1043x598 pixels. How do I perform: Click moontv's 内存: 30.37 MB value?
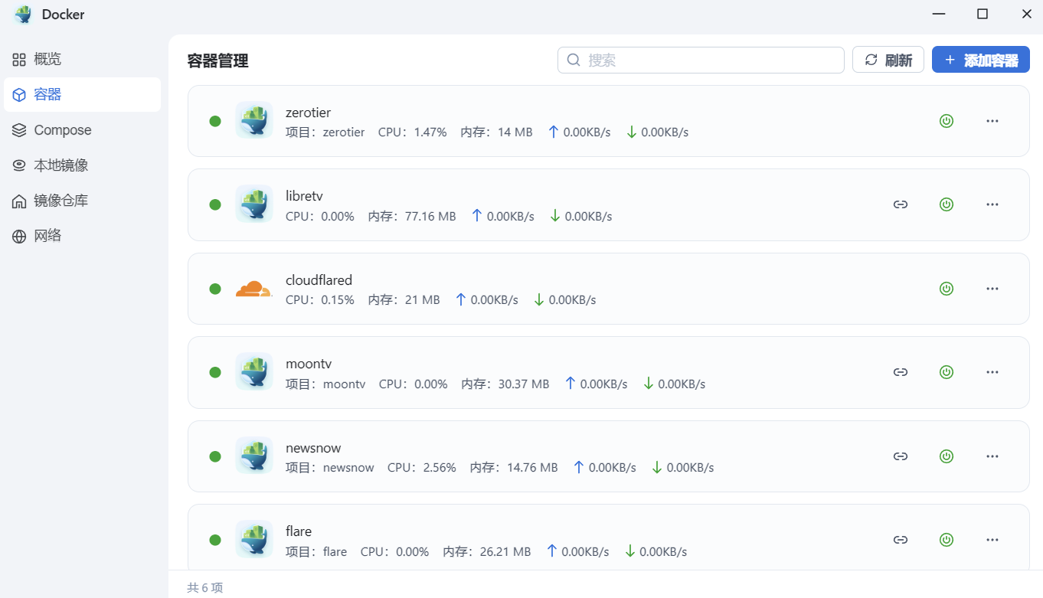(505, 384)
